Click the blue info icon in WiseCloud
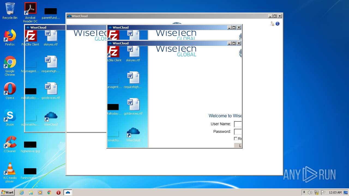The width and height of the screenshot is (349, 196). tap(278, 24)
